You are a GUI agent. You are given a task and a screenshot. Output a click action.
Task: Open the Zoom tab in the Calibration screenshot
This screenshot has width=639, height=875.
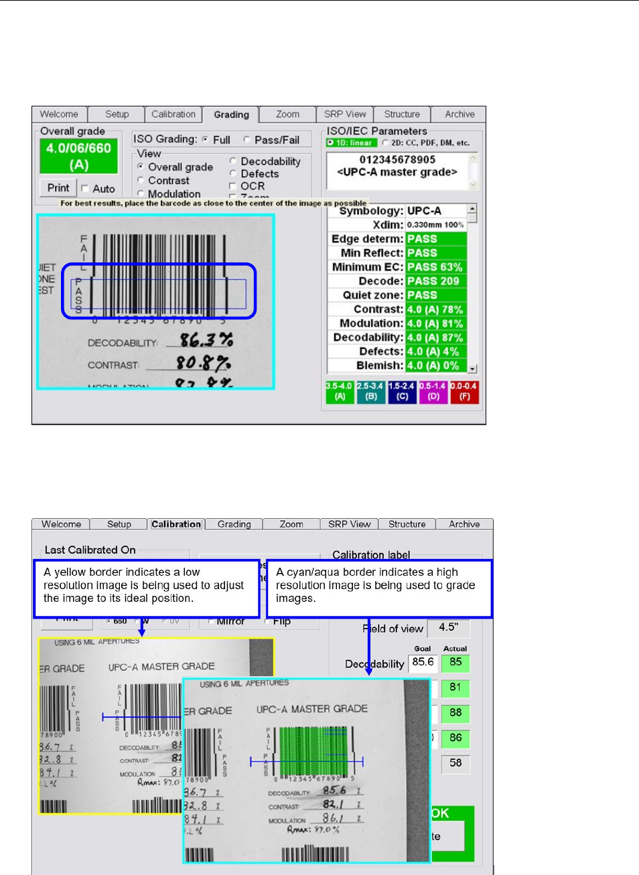(x=291, y=524)
